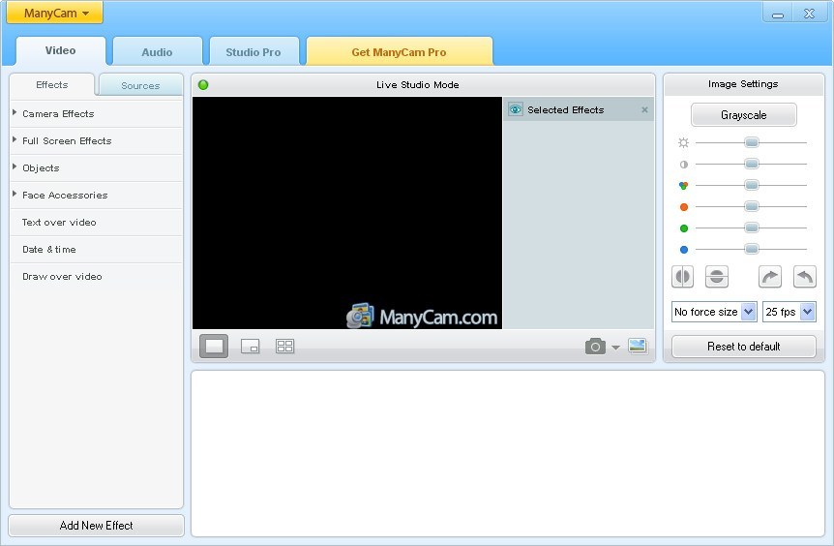Flip the image horizontally
Image resolution: width=834 pixels, height=546 pixels.
[683, 277]
